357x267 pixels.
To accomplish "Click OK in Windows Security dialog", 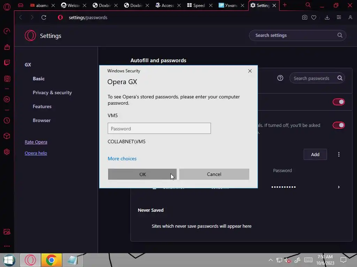I will (x=142, y=174).
